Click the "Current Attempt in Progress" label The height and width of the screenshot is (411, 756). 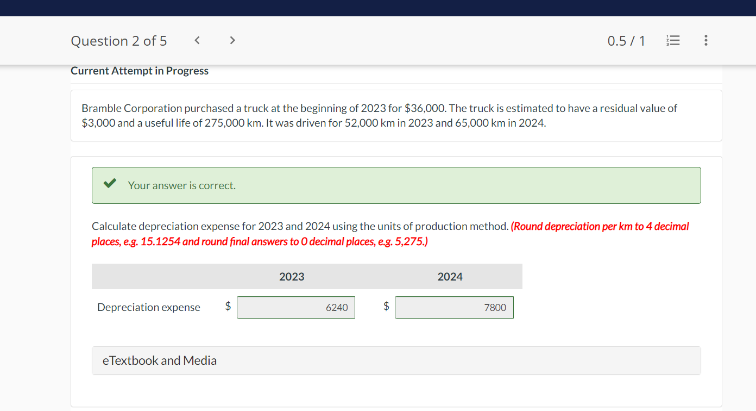pos(140,71)
